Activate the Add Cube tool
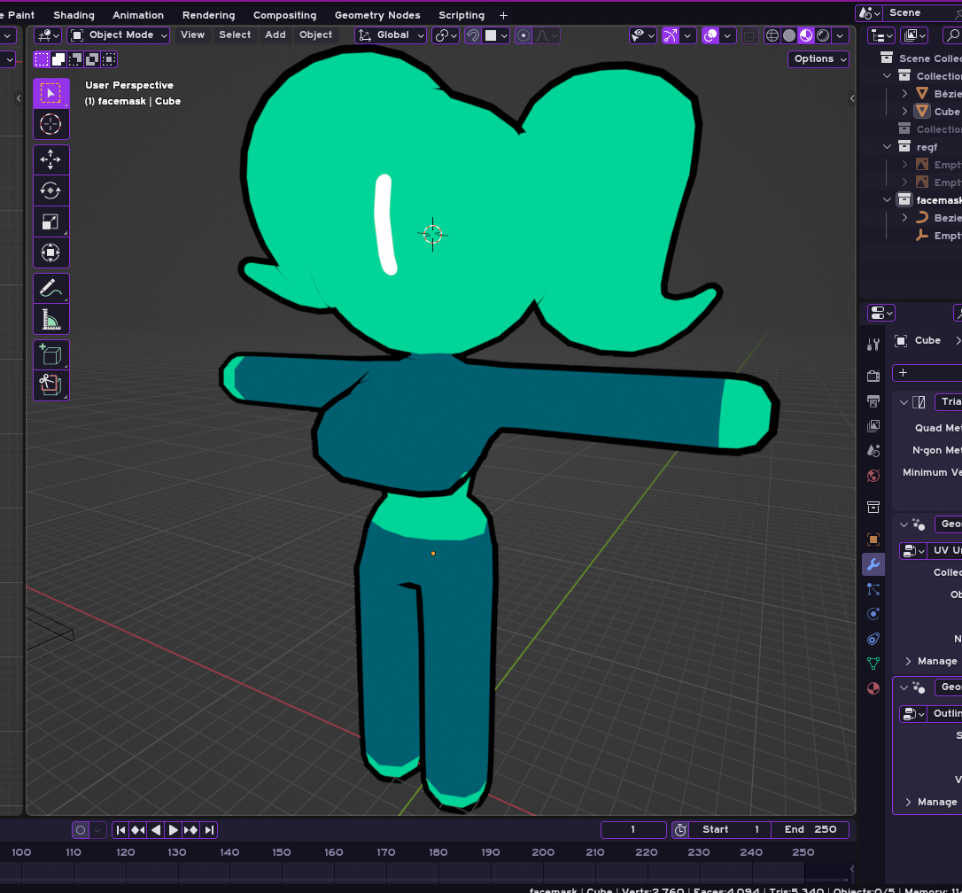Viewport: 962px width, 893px height. pyautogui.click(x=50, y=355)
